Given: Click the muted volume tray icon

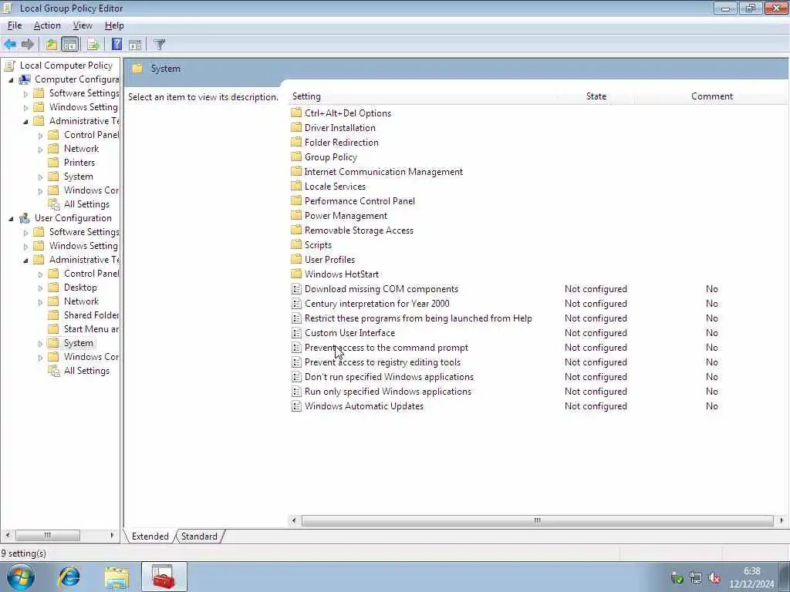Looking at the screenshot, I should coord(714,578).
